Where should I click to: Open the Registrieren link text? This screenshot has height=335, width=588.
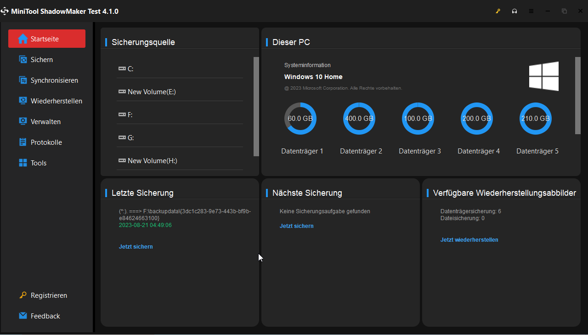[x=49, y=295]
